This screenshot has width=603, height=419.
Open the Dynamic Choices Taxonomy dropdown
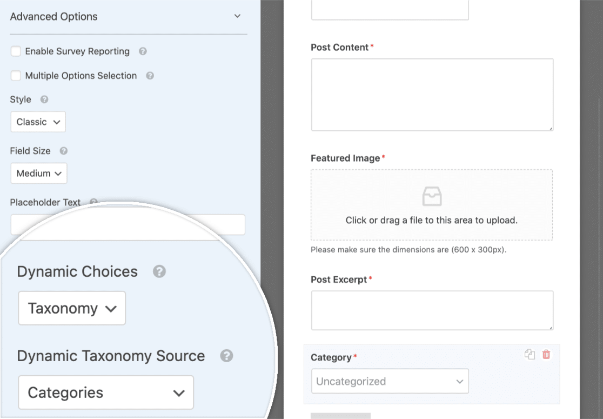tap(72, 308)
